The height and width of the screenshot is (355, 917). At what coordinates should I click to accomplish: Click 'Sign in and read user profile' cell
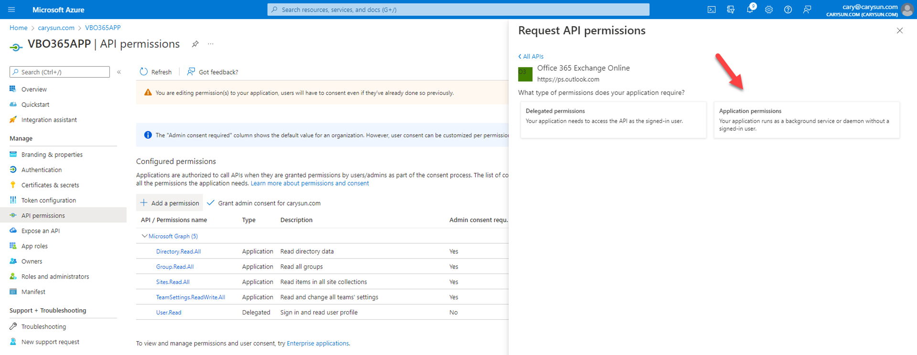pos(319,313)
